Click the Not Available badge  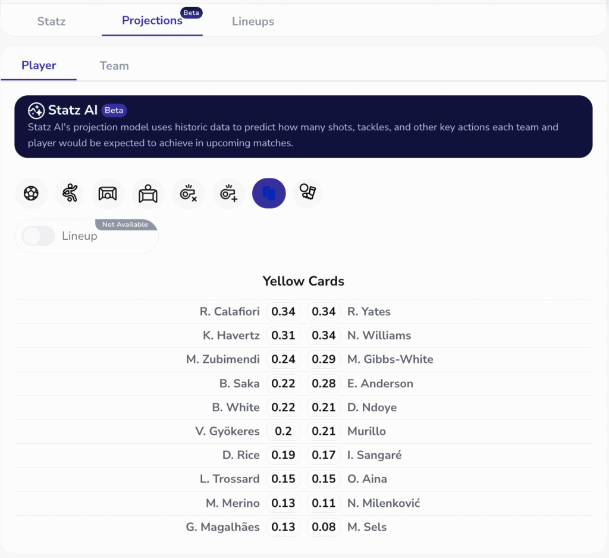(125, 225)
